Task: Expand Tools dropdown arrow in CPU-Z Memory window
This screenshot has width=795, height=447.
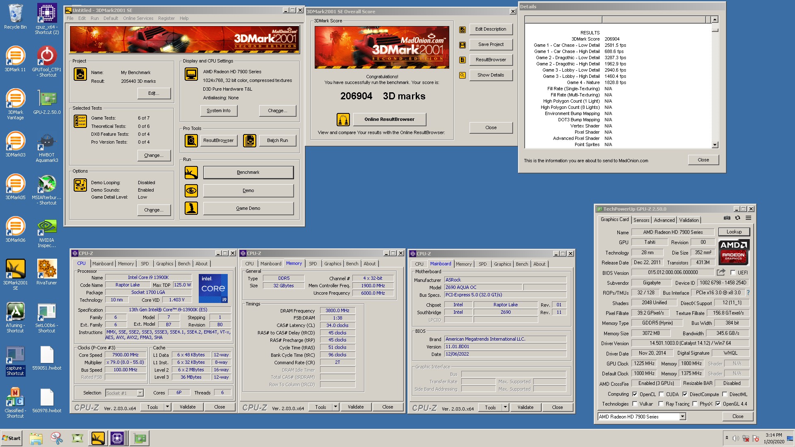Action: pos(335,407)
